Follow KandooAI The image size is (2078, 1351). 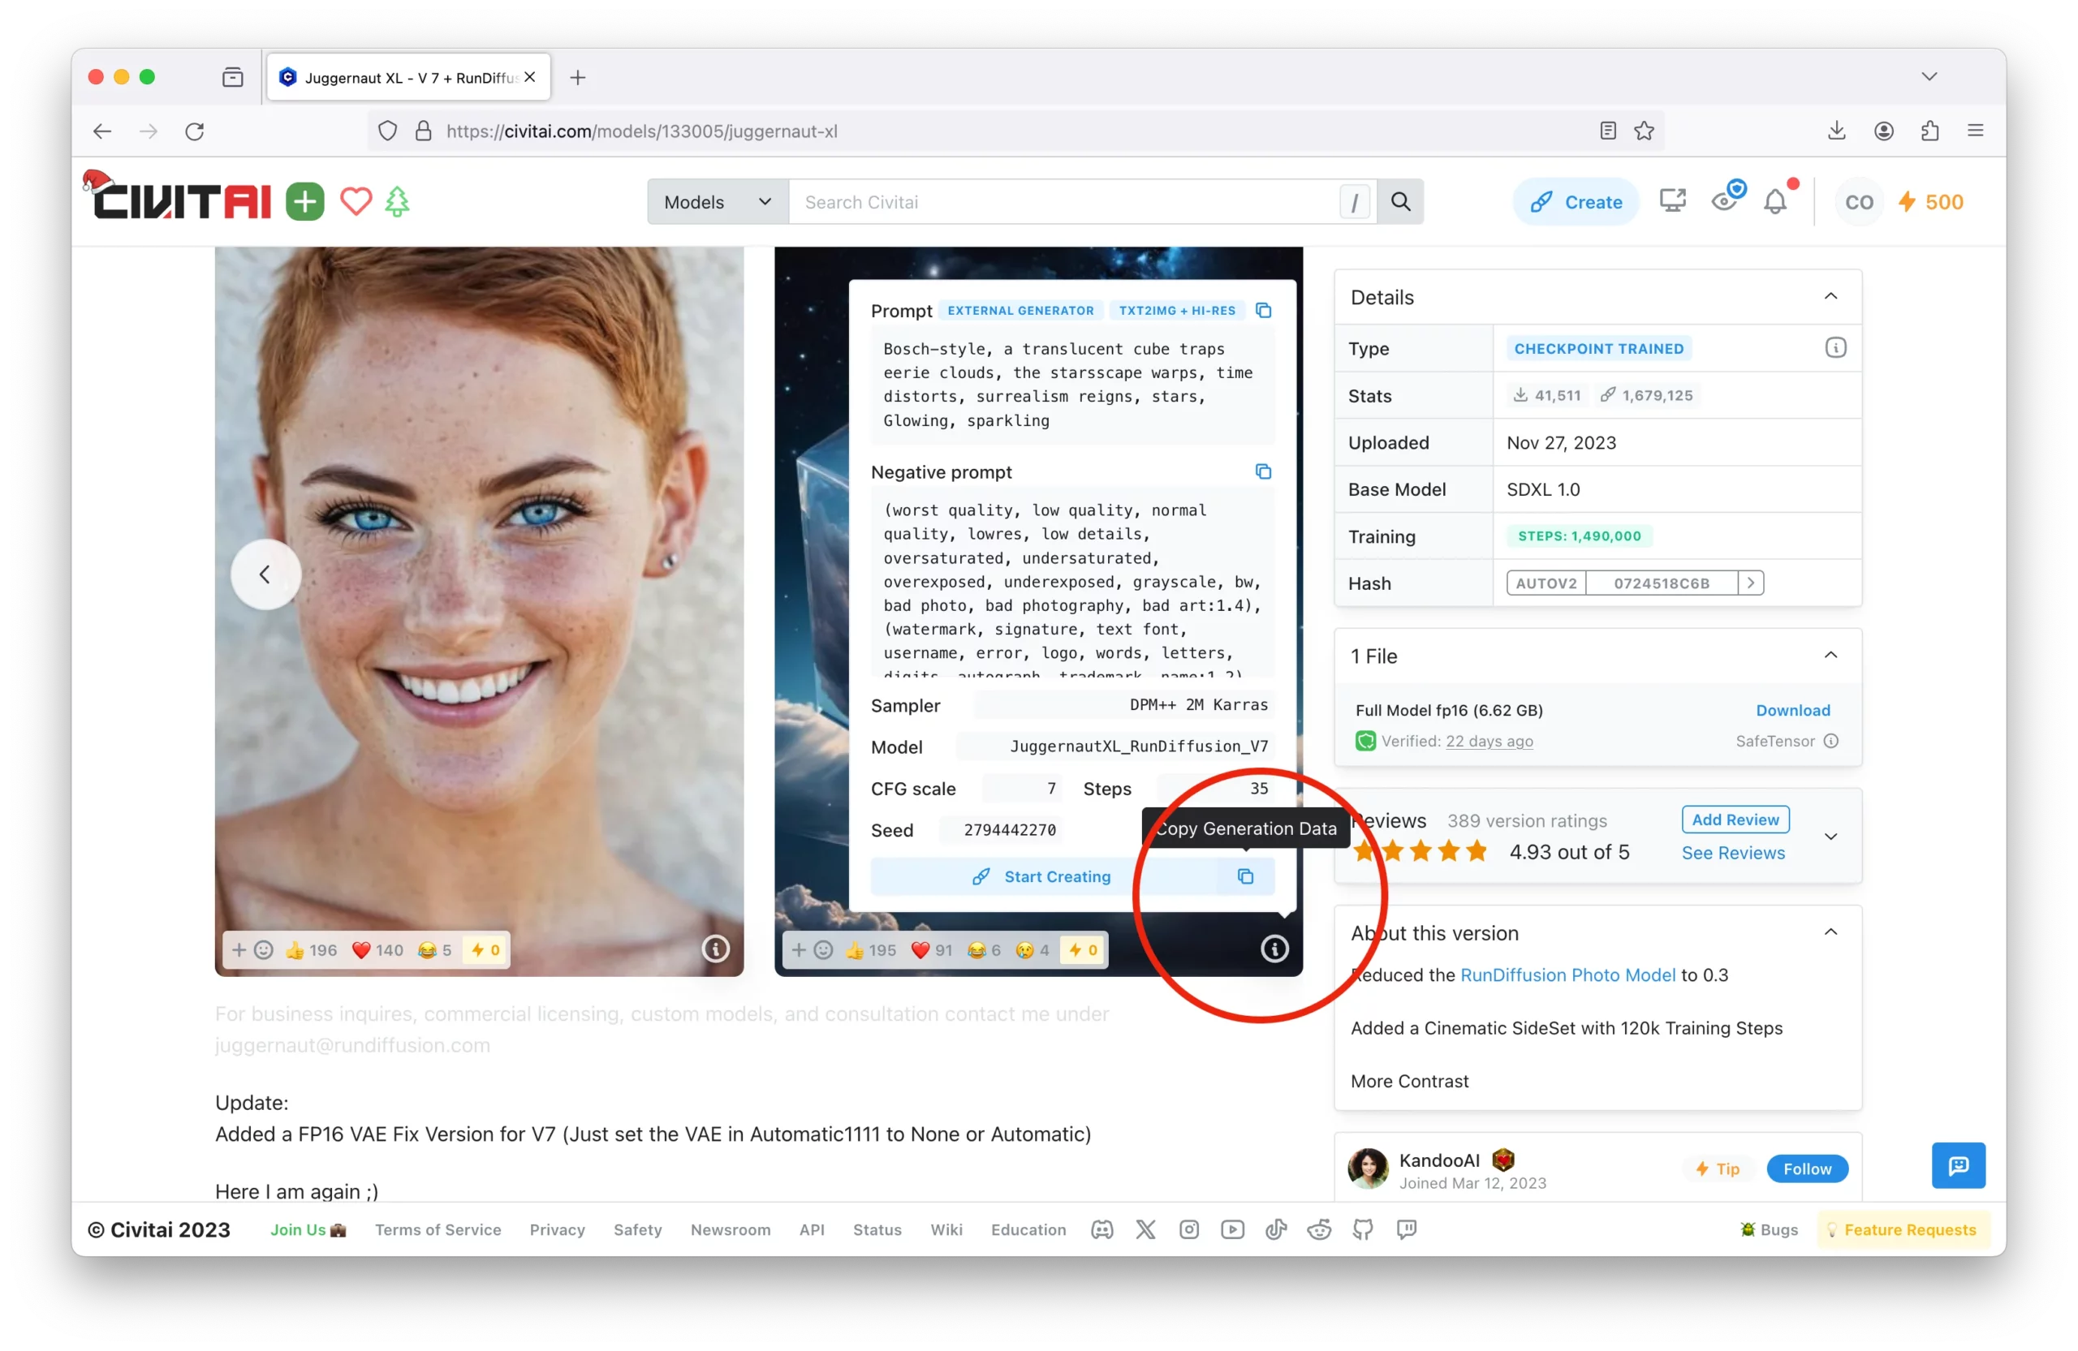[1806, 1168]
